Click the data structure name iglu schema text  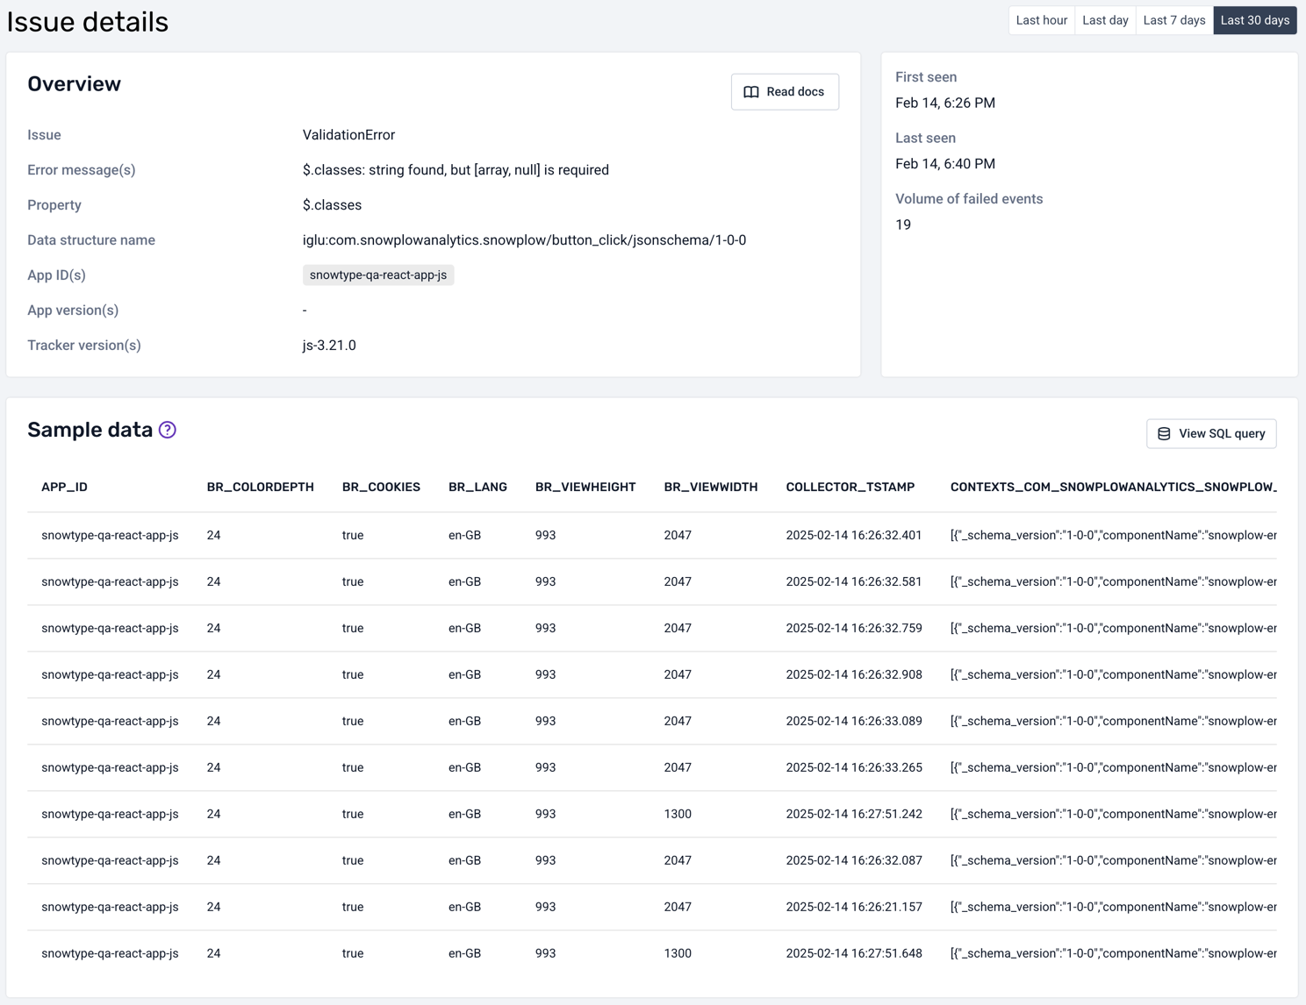coord(524,240)
